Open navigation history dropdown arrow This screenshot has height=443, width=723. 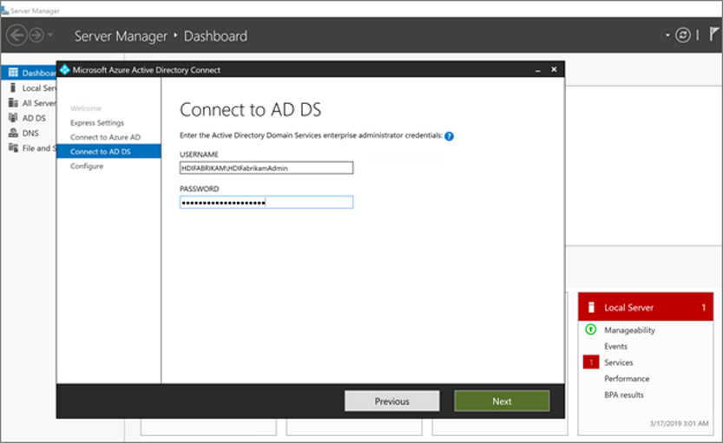click(x=50, y=35)
